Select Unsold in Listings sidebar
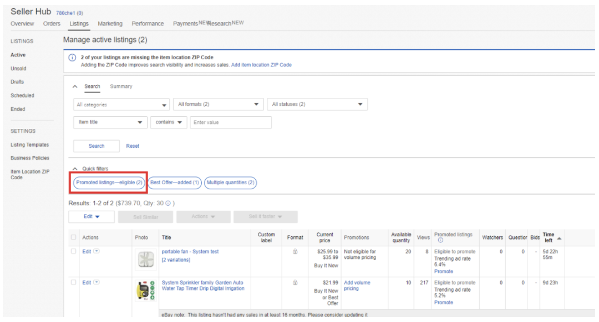599x322 pixels. point(18,69)
